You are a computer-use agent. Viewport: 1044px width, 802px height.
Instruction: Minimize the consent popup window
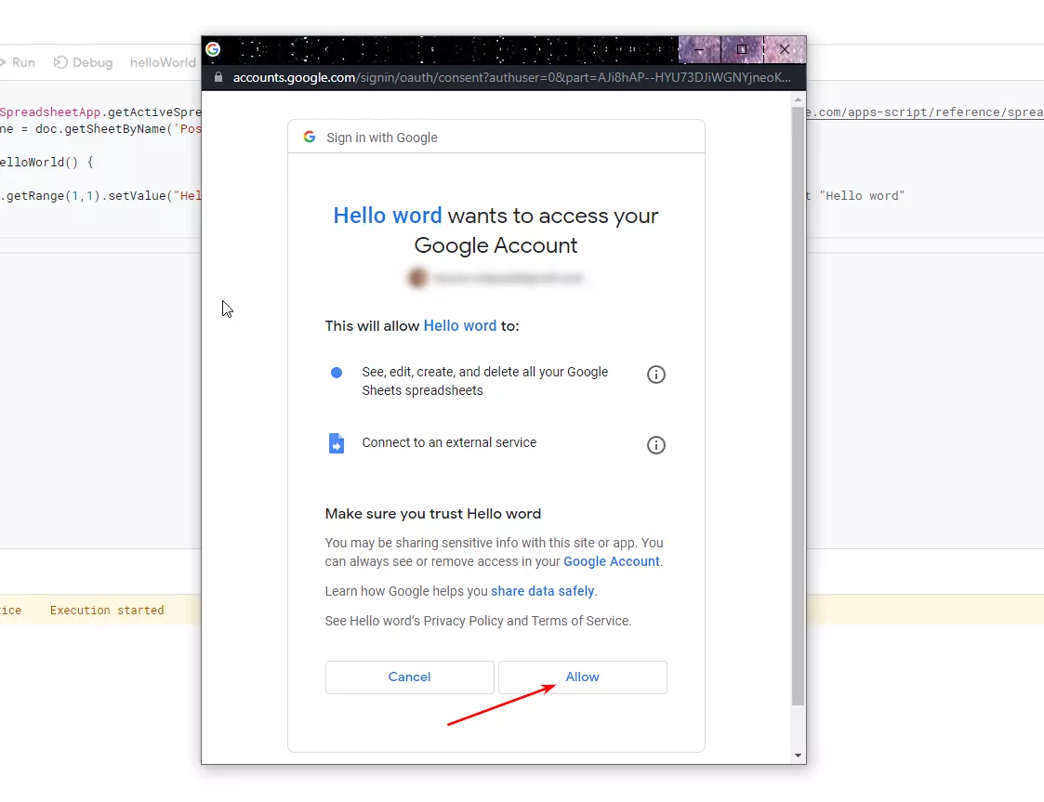pos(699,50)
